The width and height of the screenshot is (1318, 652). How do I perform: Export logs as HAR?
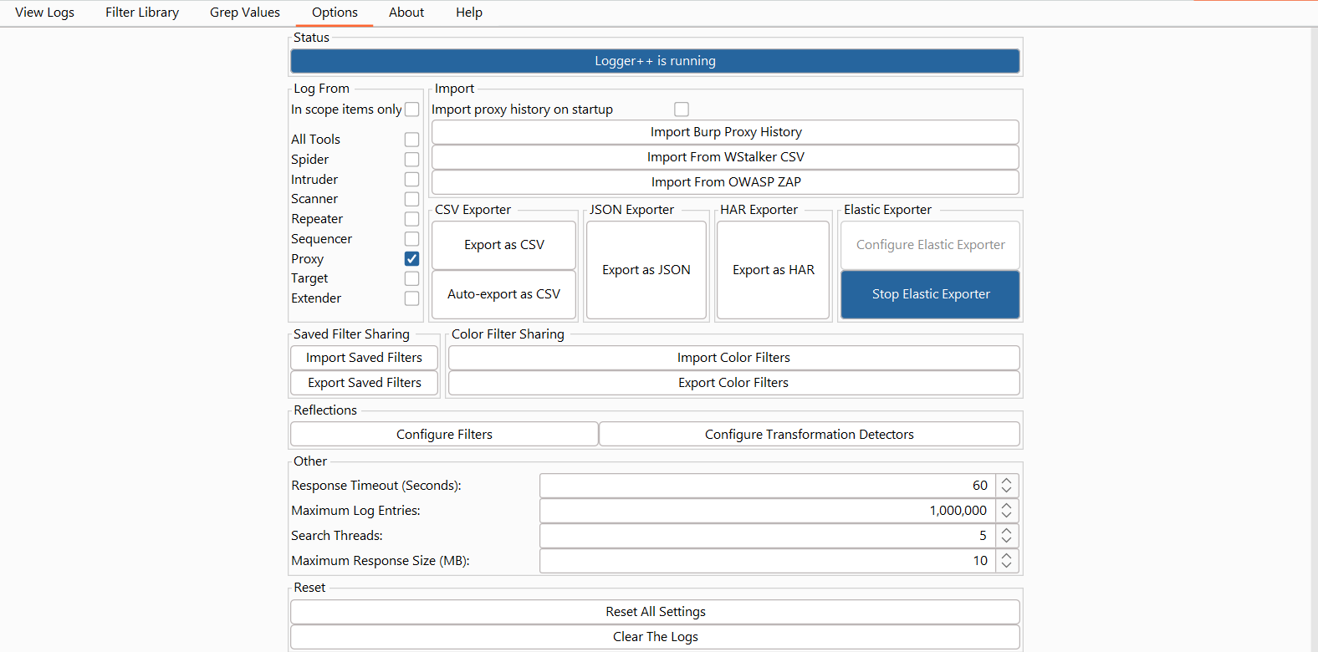(773, 270)
